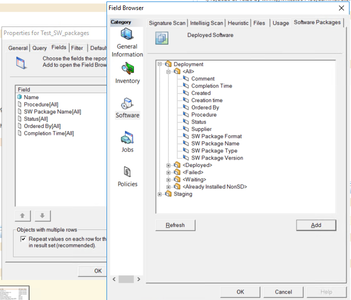This screenshot has height=300, width=351.
Task: Open the Jobs category icon
Action: (127, 137)
